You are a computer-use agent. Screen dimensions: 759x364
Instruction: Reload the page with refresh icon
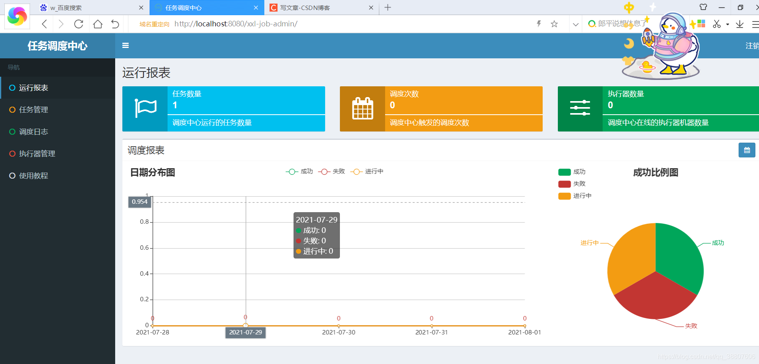pos(79,24)
